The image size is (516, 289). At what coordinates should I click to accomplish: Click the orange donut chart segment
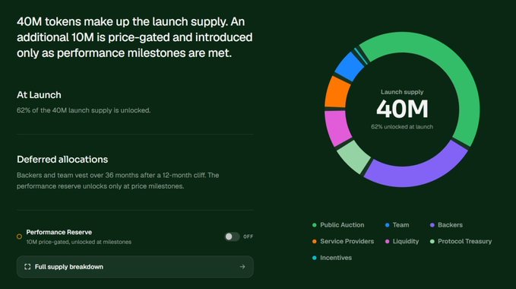tap(337, 93)
